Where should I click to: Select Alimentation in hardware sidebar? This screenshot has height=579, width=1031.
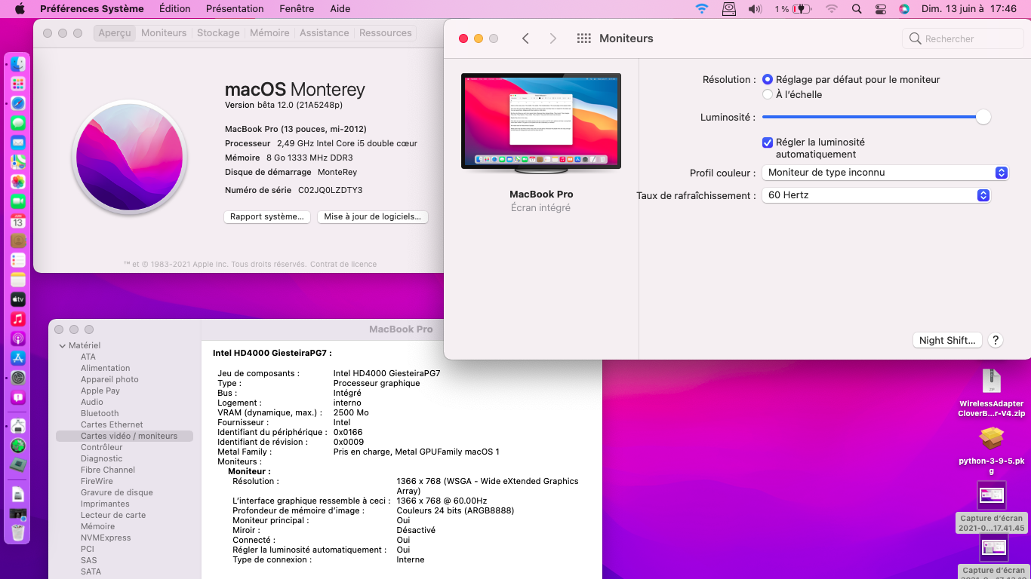(106, 368)
